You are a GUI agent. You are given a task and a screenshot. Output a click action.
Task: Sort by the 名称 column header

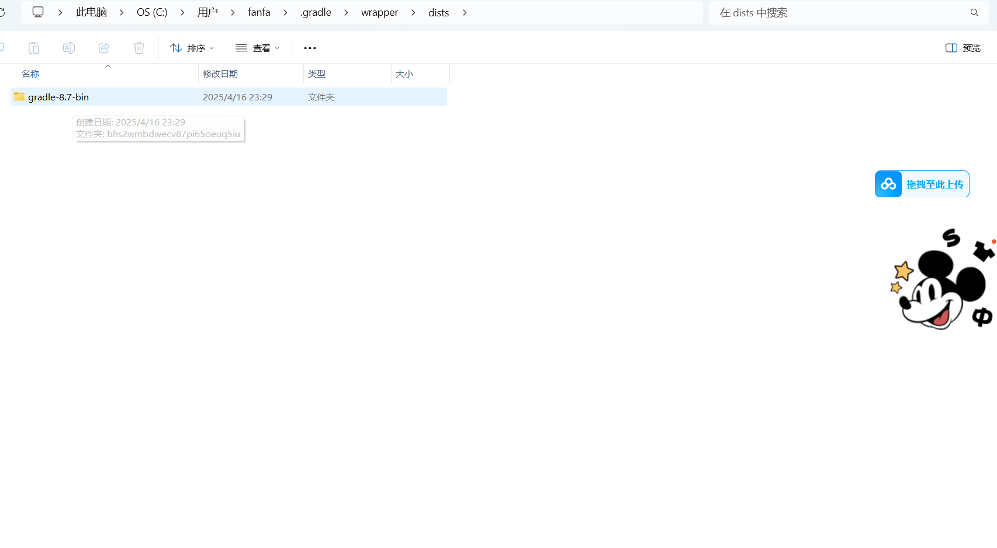[x=30, y=74]
